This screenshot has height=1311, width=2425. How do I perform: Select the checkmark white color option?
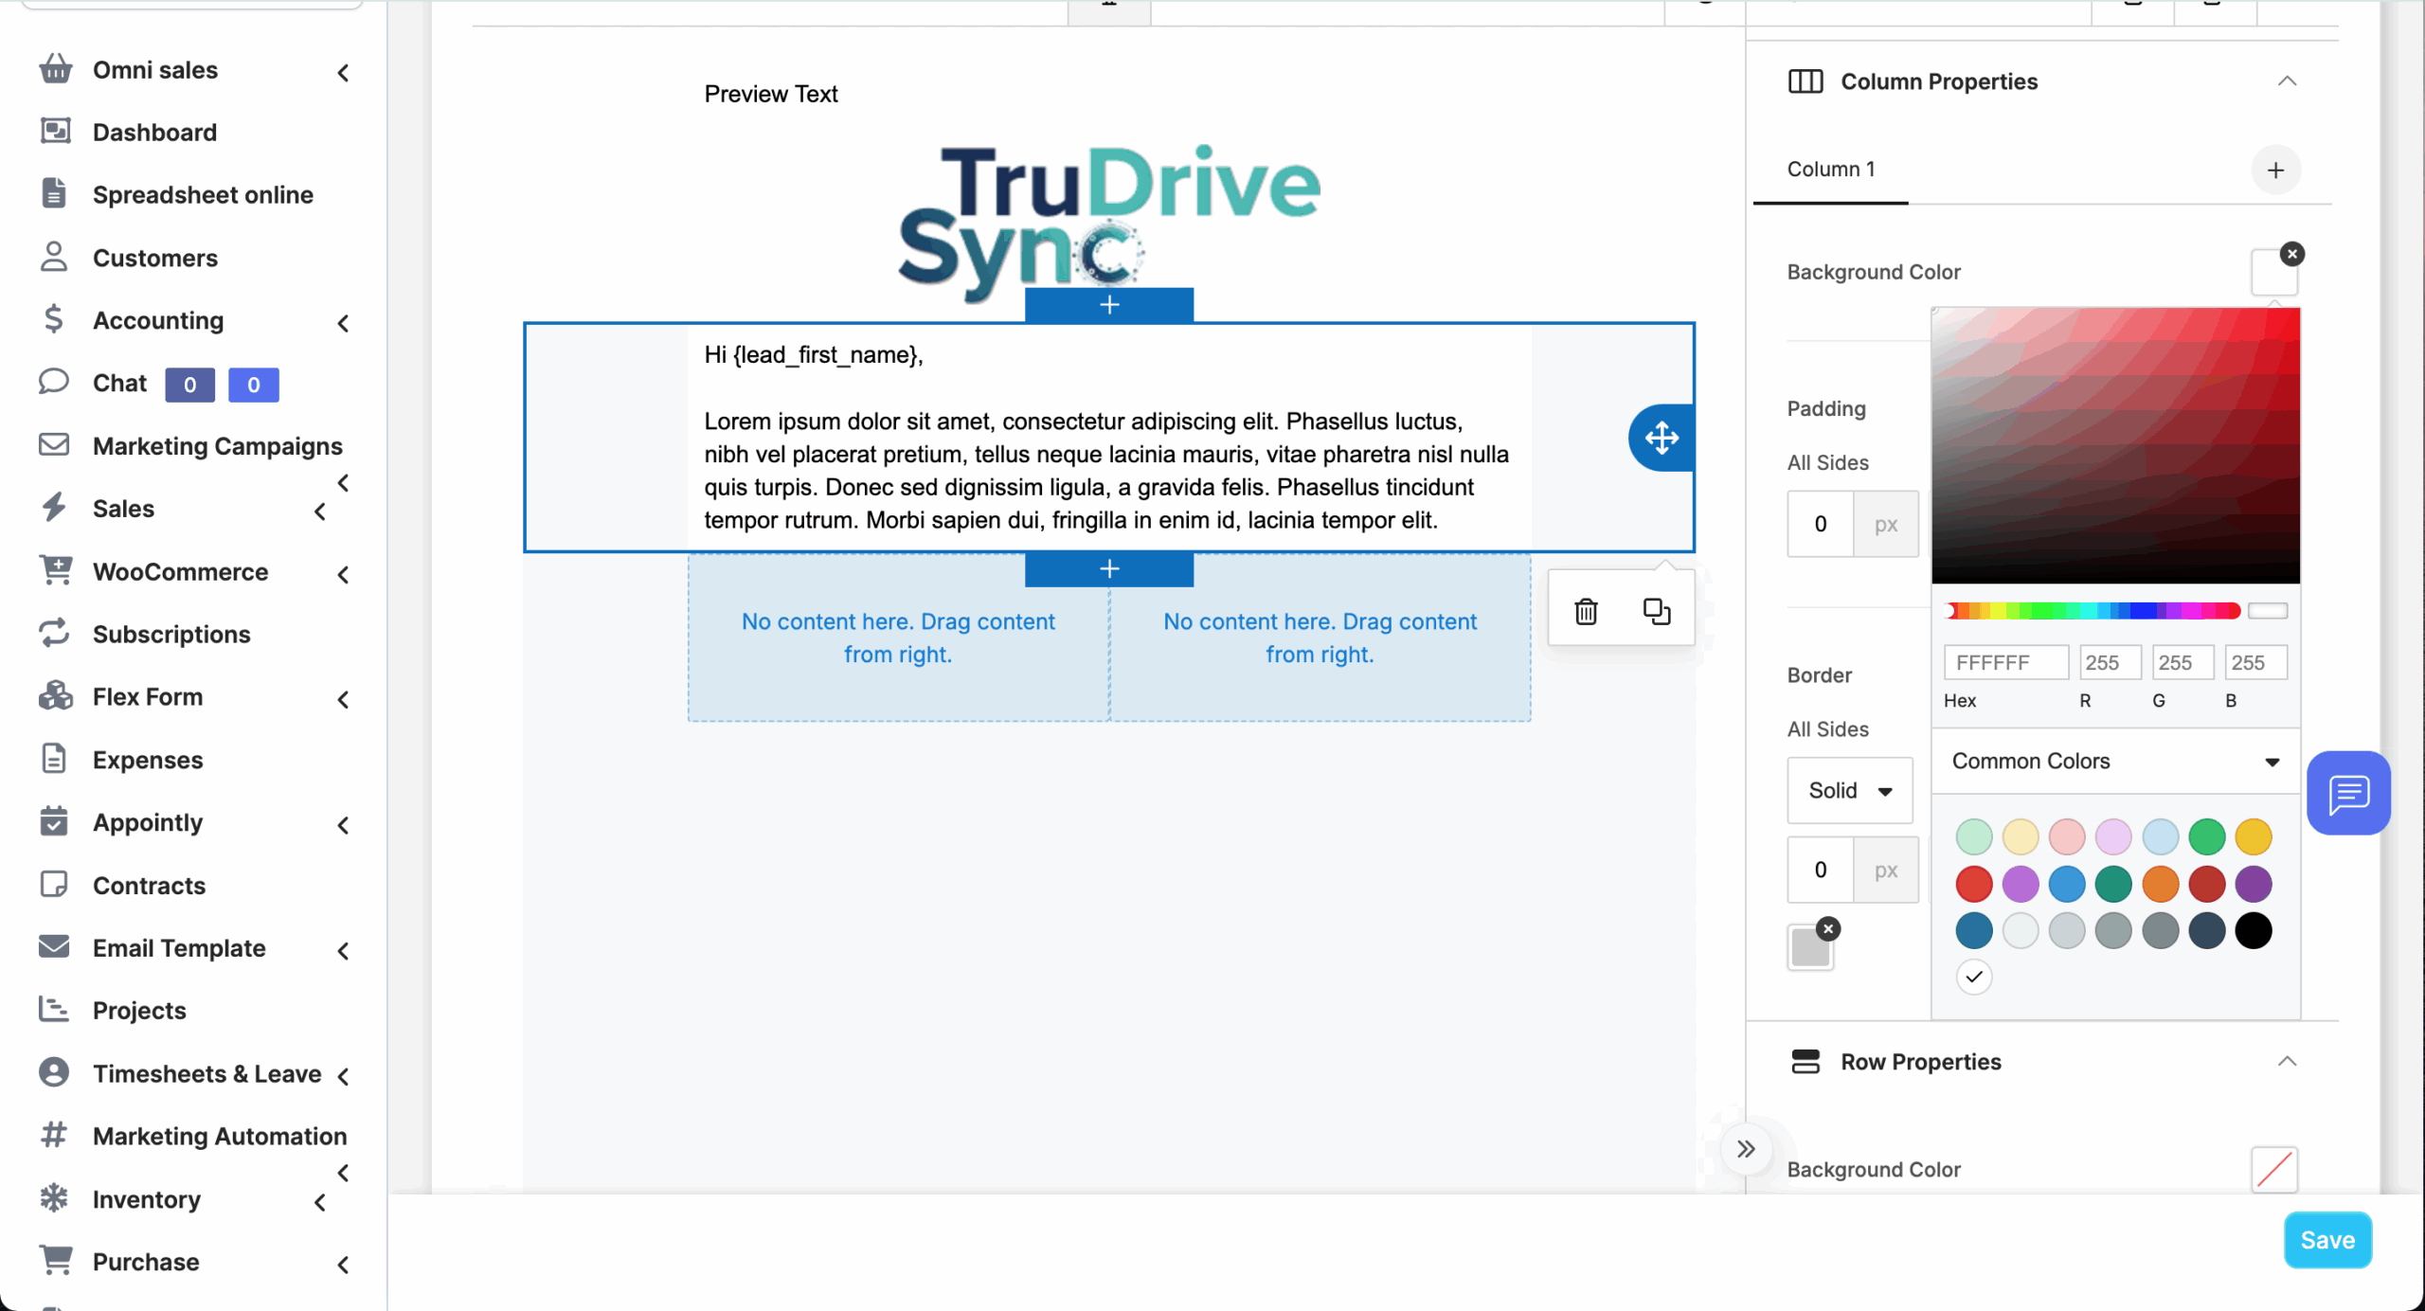1974,977
